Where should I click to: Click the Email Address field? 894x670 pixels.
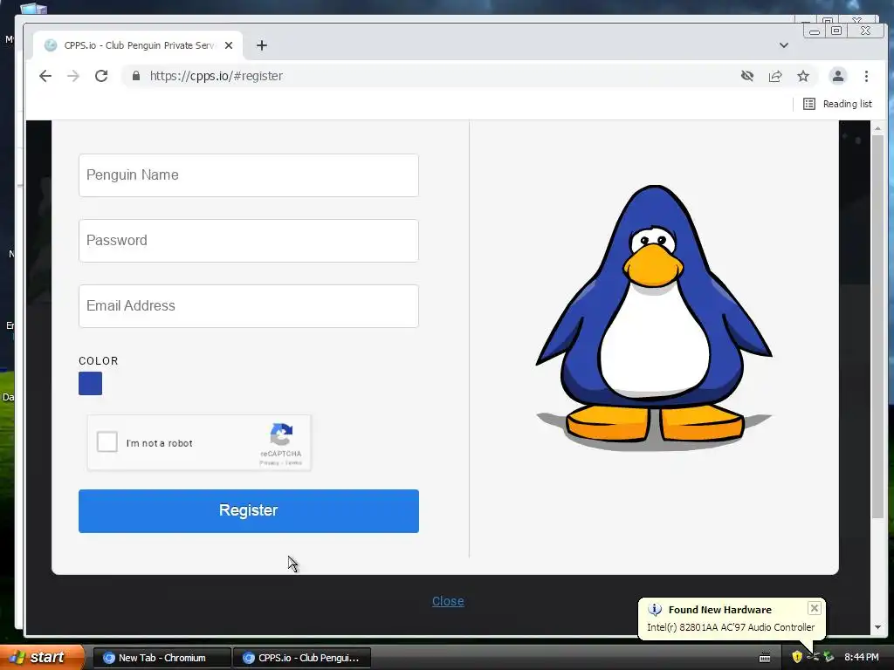249,306
